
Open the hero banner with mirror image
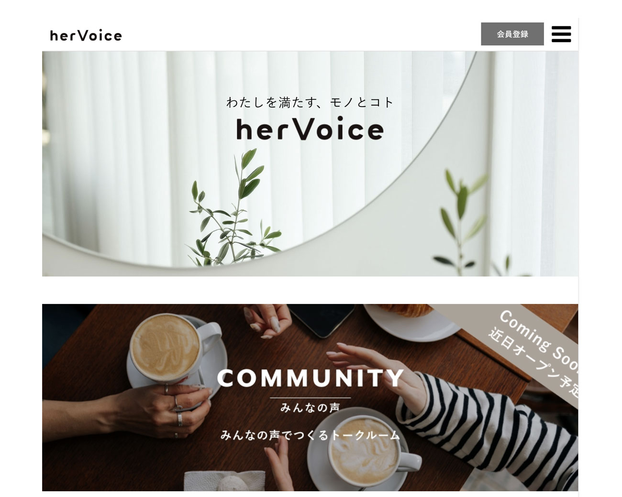(310, 163)
